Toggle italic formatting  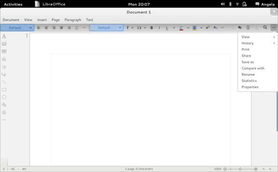click(x=159, y=28)
